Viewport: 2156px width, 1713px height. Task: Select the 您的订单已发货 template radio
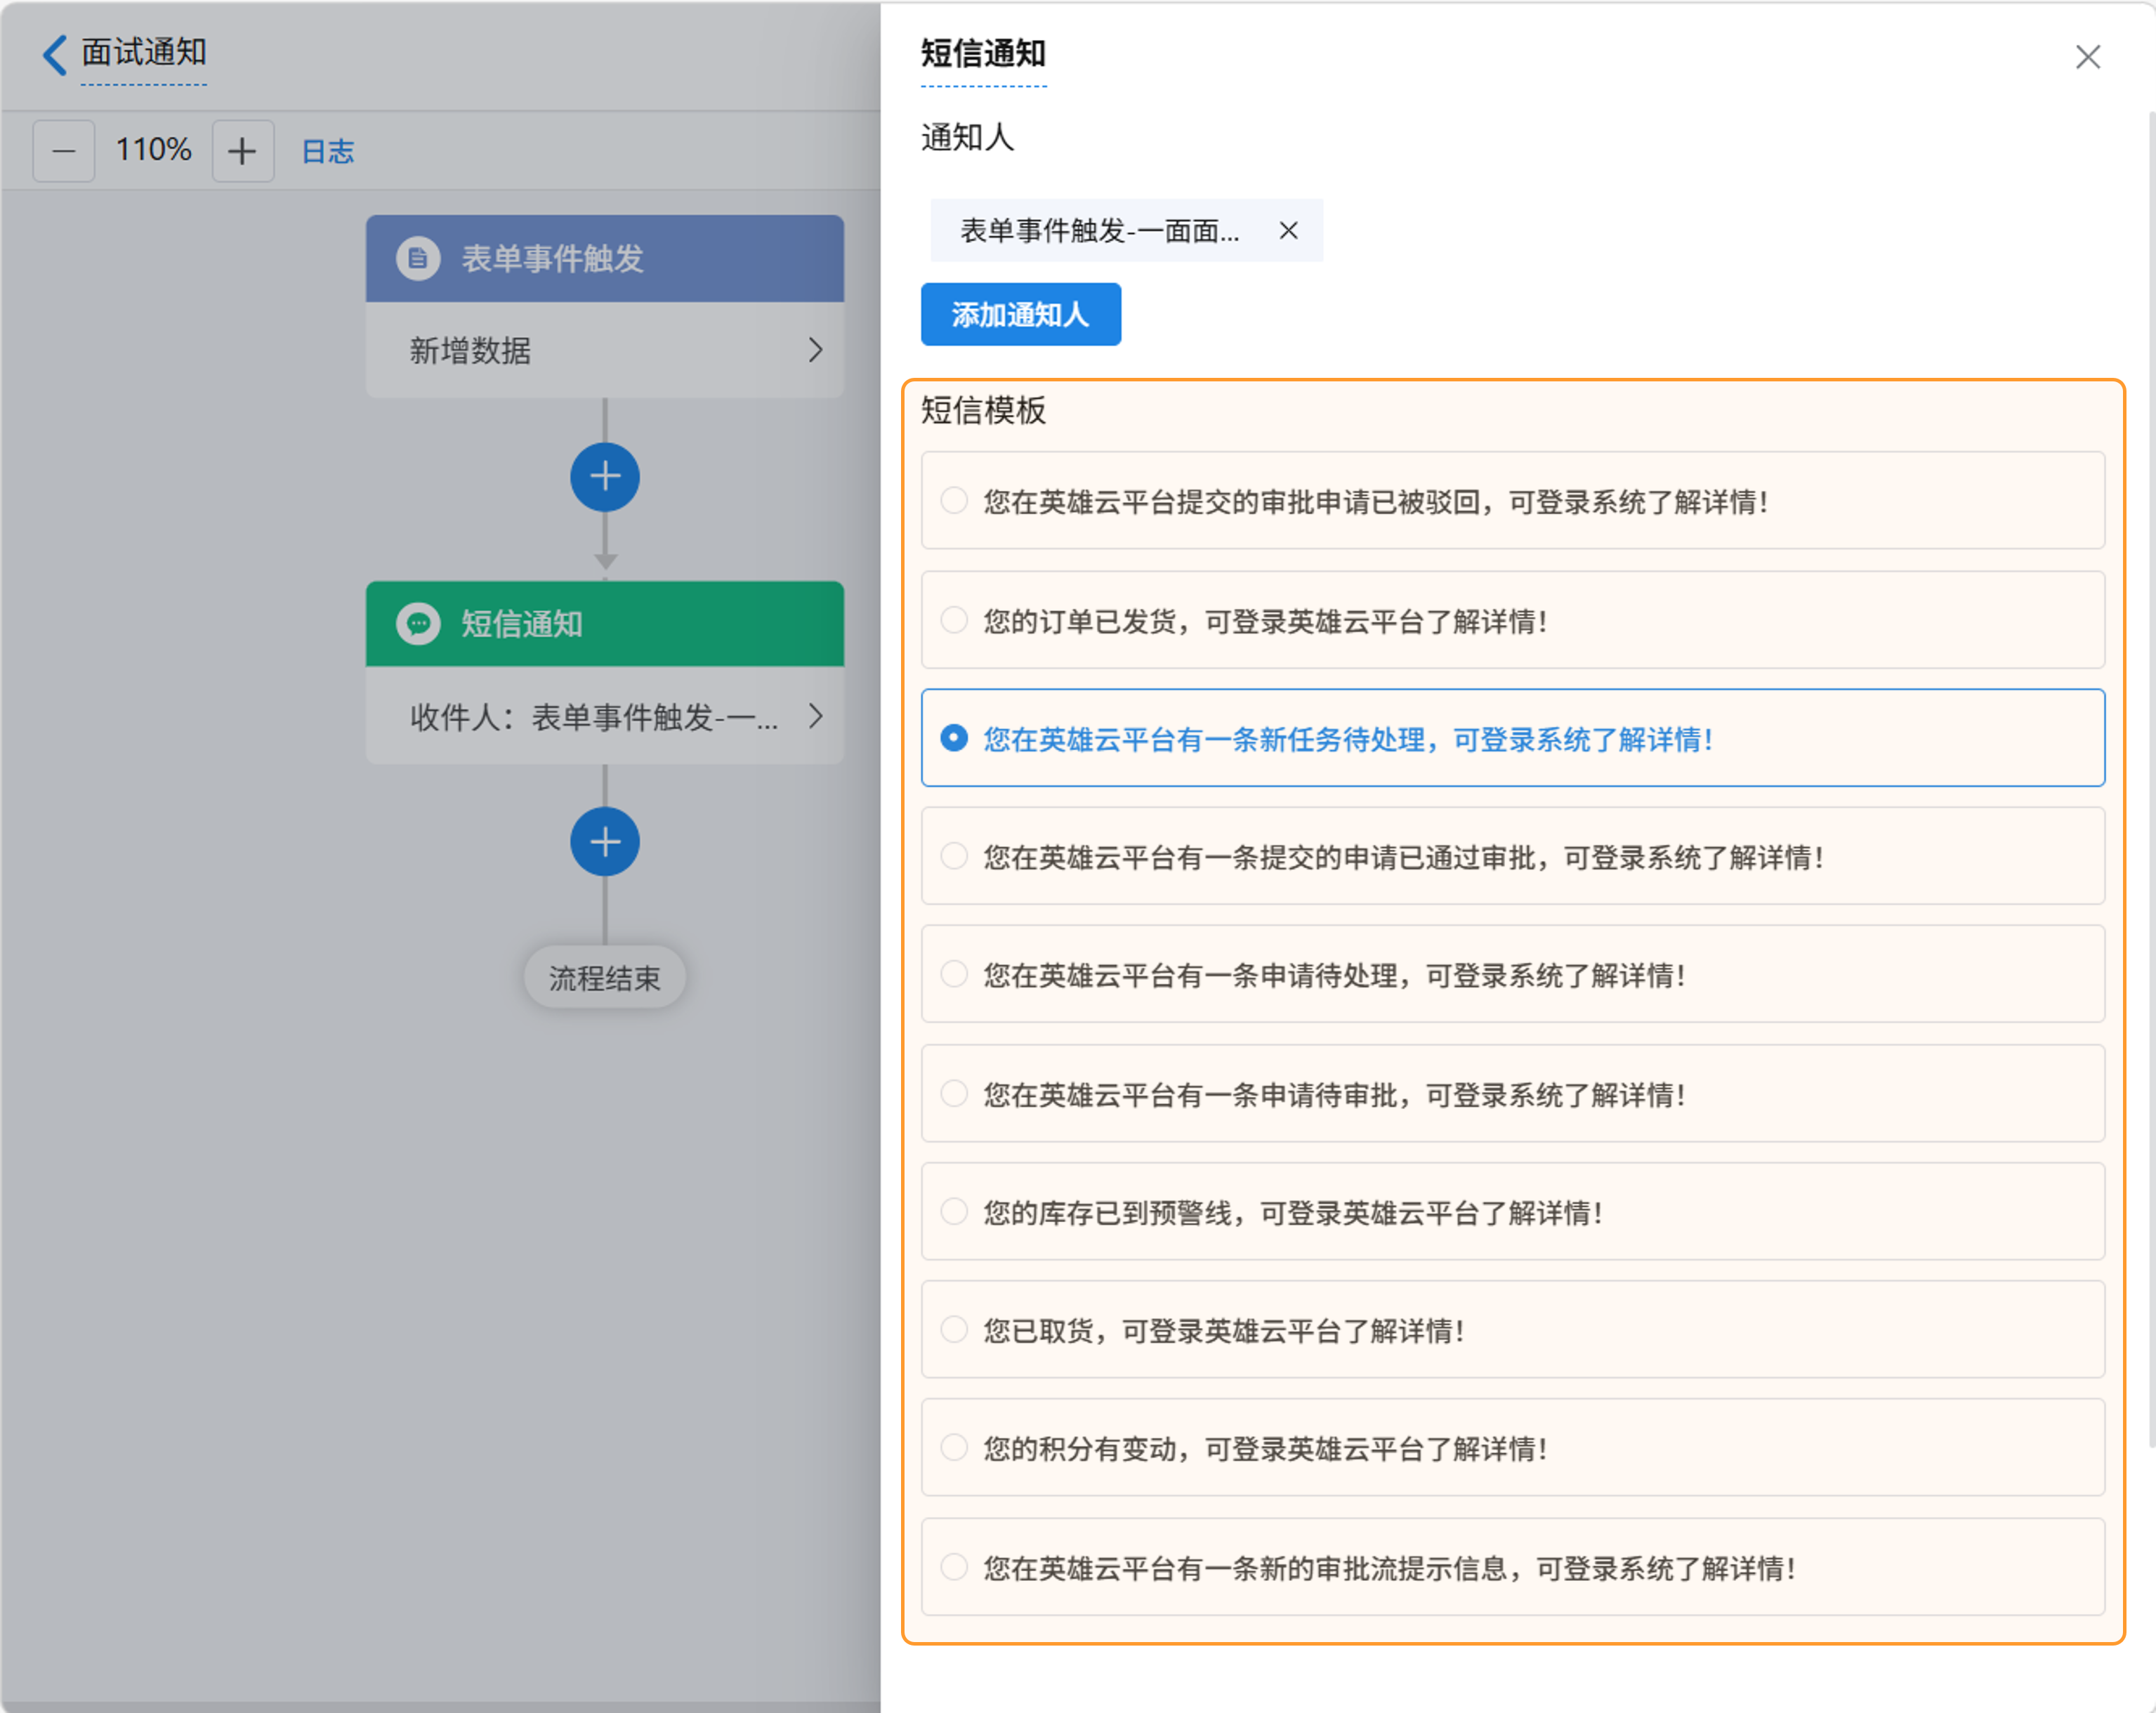coord(954,620)
